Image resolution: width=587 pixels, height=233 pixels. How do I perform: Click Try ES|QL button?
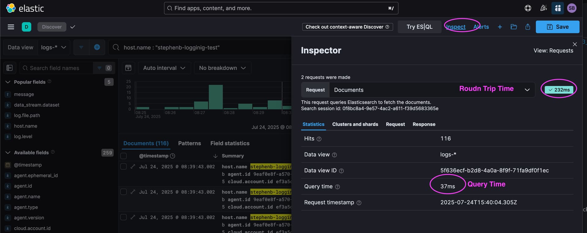pos(419,27)
